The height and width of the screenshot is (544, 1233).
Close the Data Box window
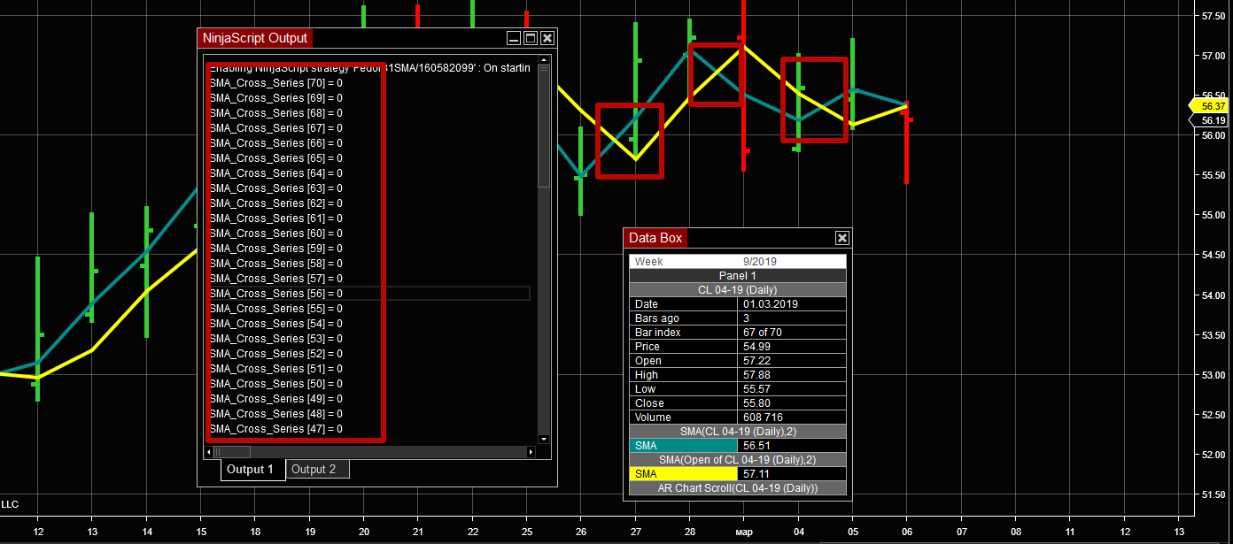(842, 238)
